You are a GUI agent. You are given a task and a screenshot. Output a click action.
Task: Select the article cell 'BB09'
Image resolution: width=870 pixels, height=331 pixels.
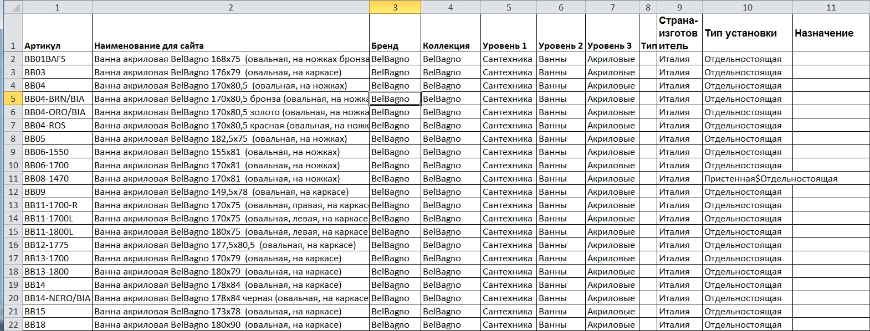[x=57, y=192]
